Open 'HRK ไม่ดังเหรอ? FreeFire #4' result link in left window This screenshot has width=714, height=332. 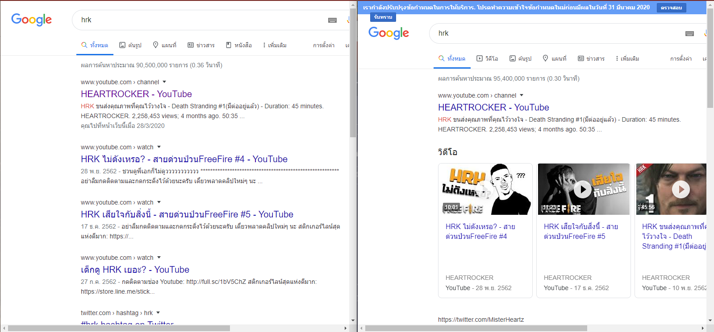coord(184,159)
